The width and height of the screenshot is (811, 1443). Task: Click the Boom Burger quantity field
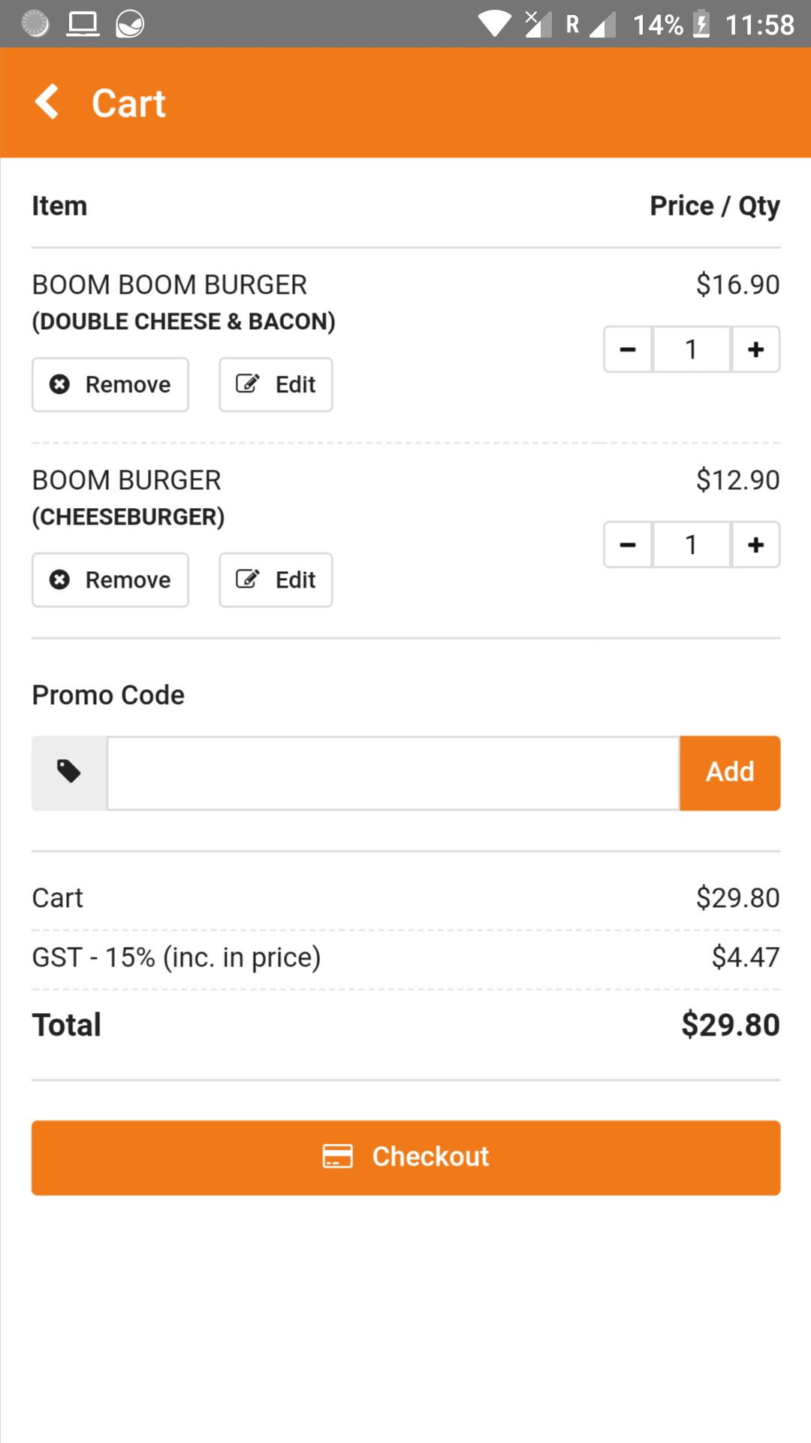pos(692,545)
